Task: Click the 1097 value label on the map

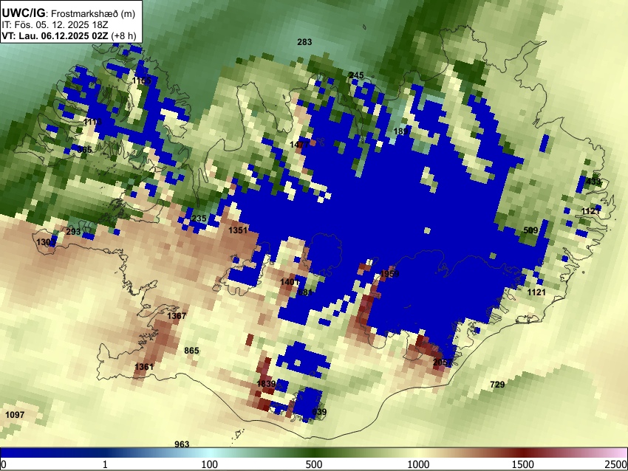Action: pos(15,415)
